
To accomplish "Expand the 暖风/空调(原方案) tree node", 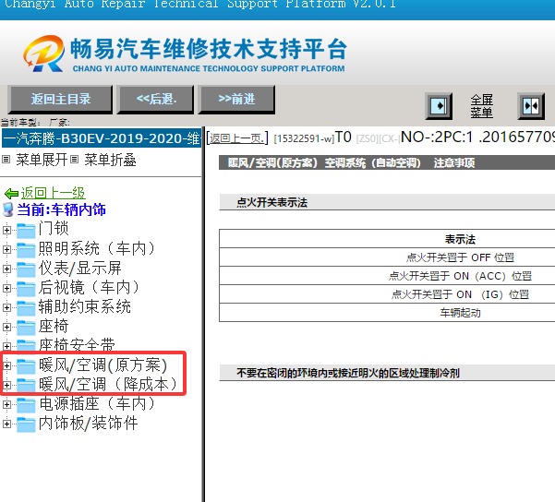I will click(6, 365).
